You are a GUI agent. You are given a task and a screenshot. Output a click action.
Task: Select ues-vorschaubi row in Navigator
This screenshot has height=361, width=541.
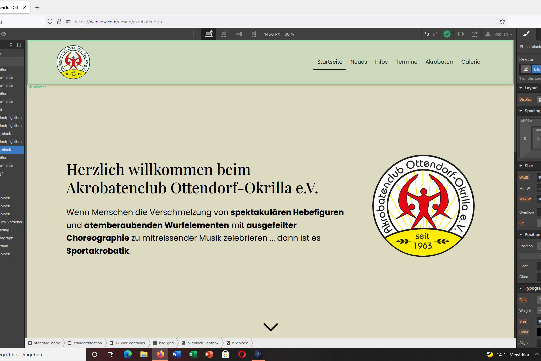(x=12, y=222)
